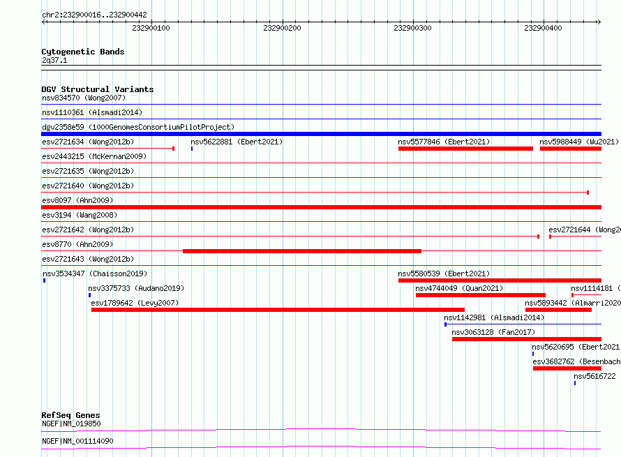Select variant esv2721635 (Wong2012b)
Viewport: 621px width, 457px height.
point(88,171)
